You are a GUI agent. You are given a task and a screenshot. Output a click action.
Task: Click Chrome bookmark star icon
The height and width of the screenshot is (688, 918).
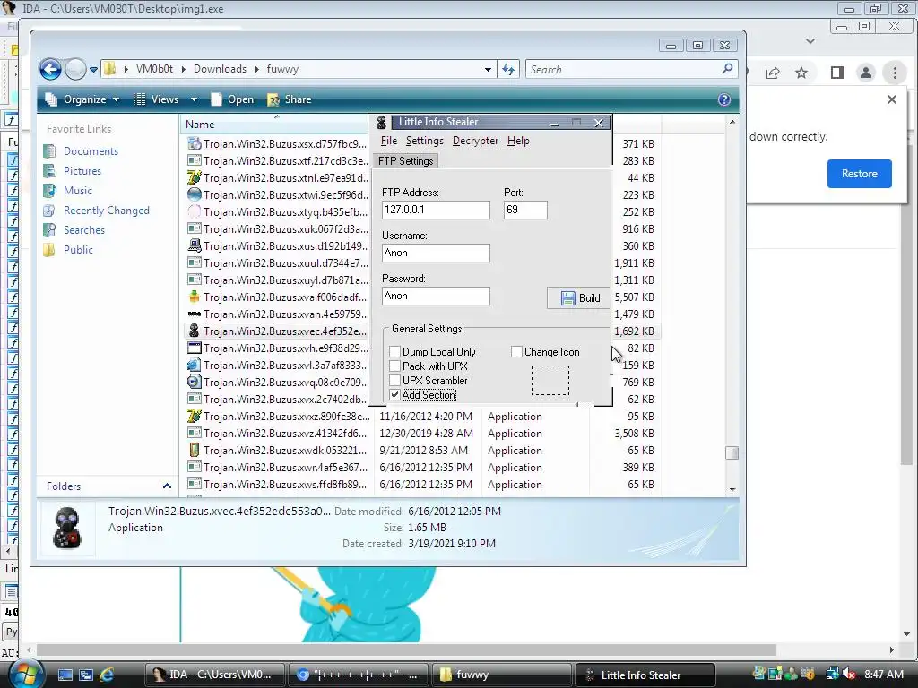click(x=801, y=73)
